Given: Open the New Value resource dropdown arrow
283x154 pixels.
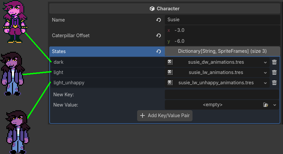Looking at the screenshot, I should [275, 105].
